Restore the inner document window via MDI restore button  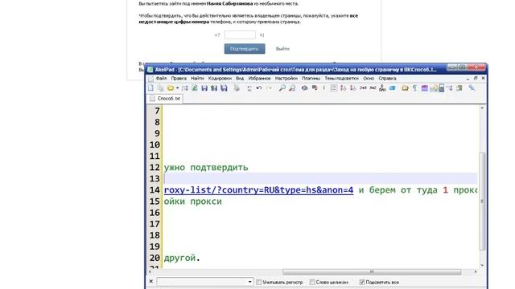click(476, 79)
